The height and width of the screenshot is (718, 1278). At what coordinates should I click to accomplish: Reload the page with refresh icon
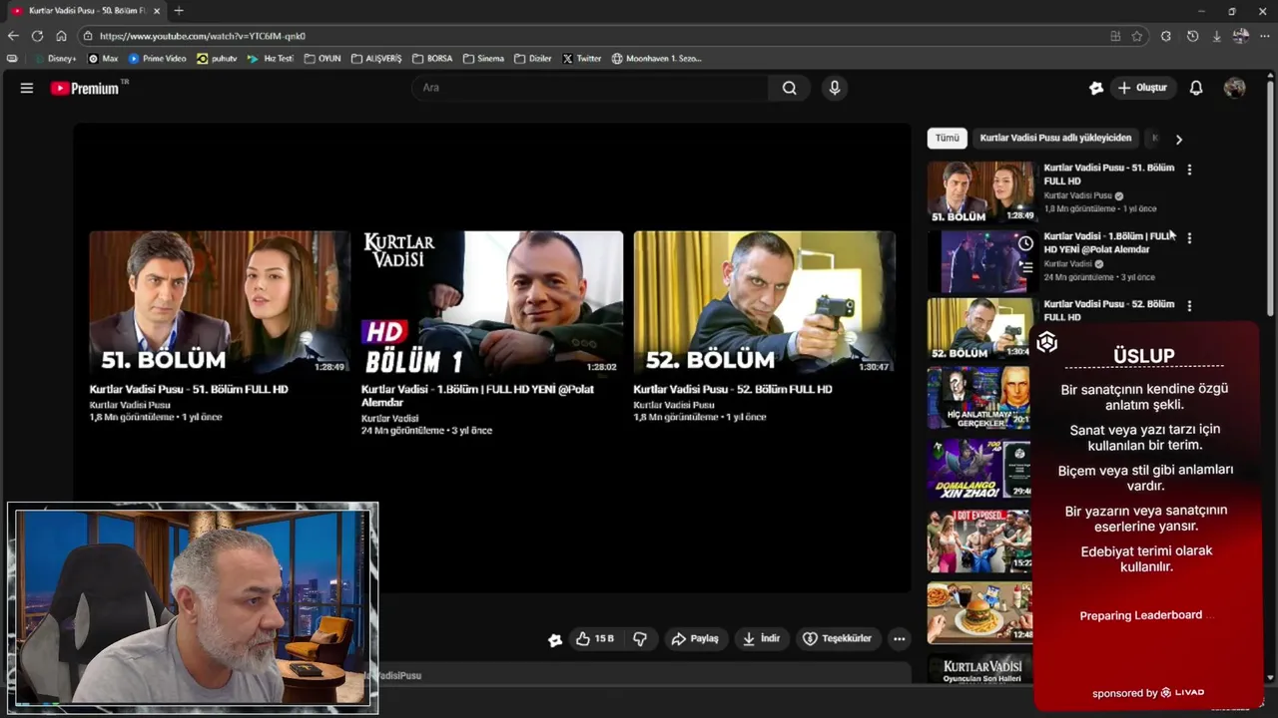pos(37,36)
